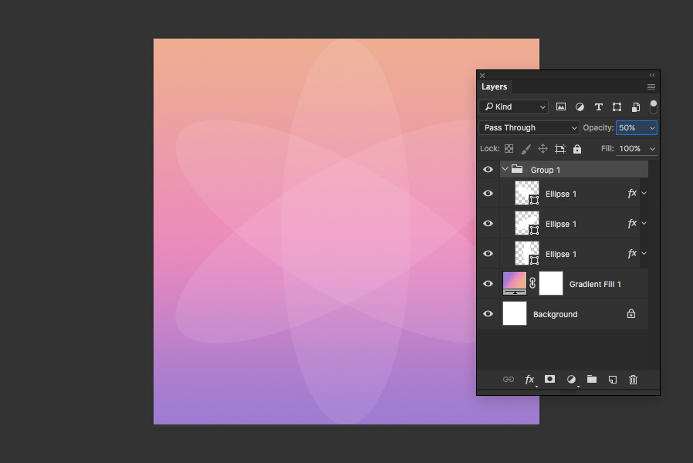The width and height of the screenshot is (693, 463).
Task: Click middle Ellipse 1 layer thumbnail
Action: pyautogui.click(x=527, y=223)
